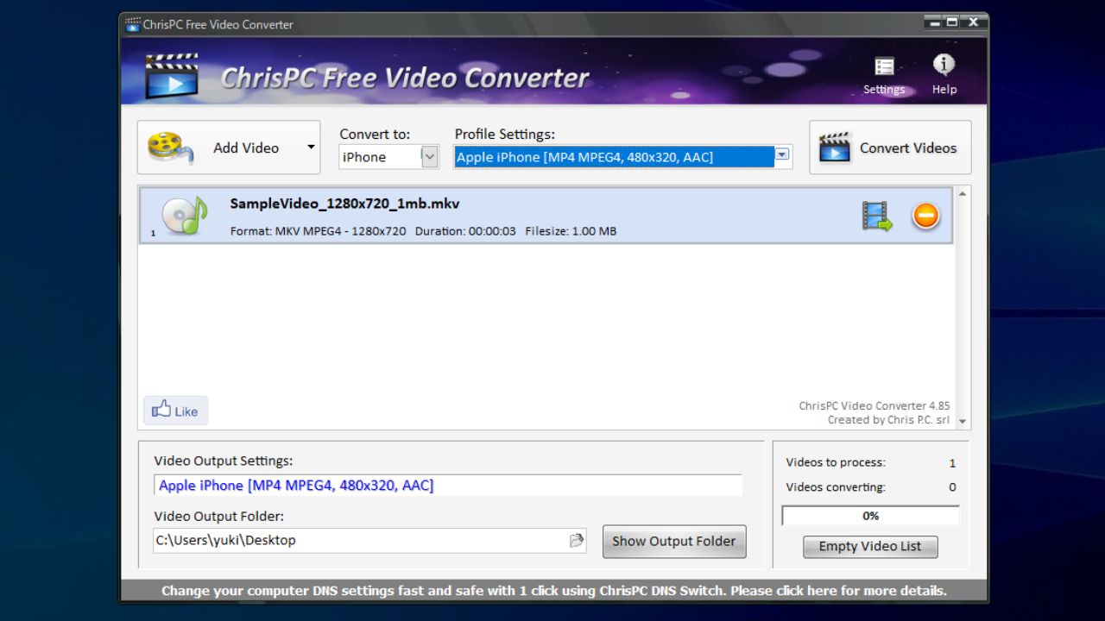The width and height of the screenshot is (1105, 621).
Task: Click the ChrisPC DNS Switch promo banner link
Action: pyautogui.click(x=554, y=591)
